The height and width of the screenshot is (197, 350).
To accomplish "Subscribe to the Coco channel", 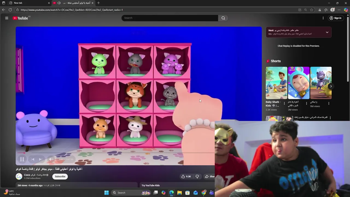I will 60,176.
